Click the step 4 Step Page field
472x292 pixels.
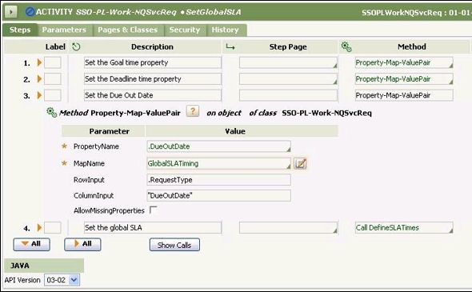click(288, 227)
